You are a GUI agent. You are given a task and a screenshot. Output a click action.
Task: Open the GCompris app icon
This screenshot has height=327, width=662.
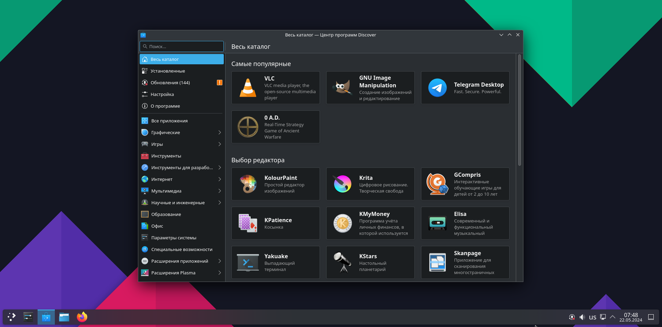click(x=437, y=184)
